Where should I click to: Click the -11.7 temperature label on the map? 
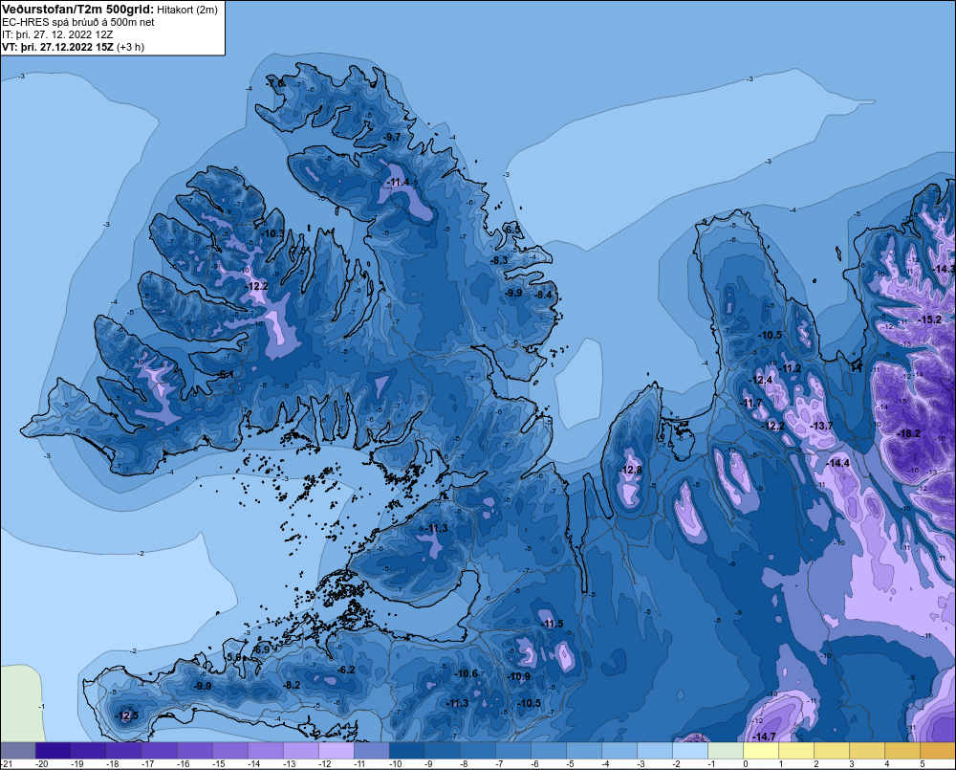coord(751,404)
